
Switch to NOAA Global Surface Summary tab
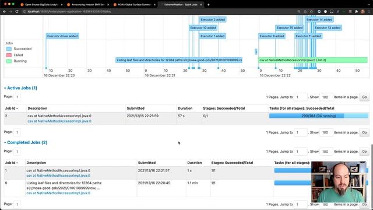(133, 5)
